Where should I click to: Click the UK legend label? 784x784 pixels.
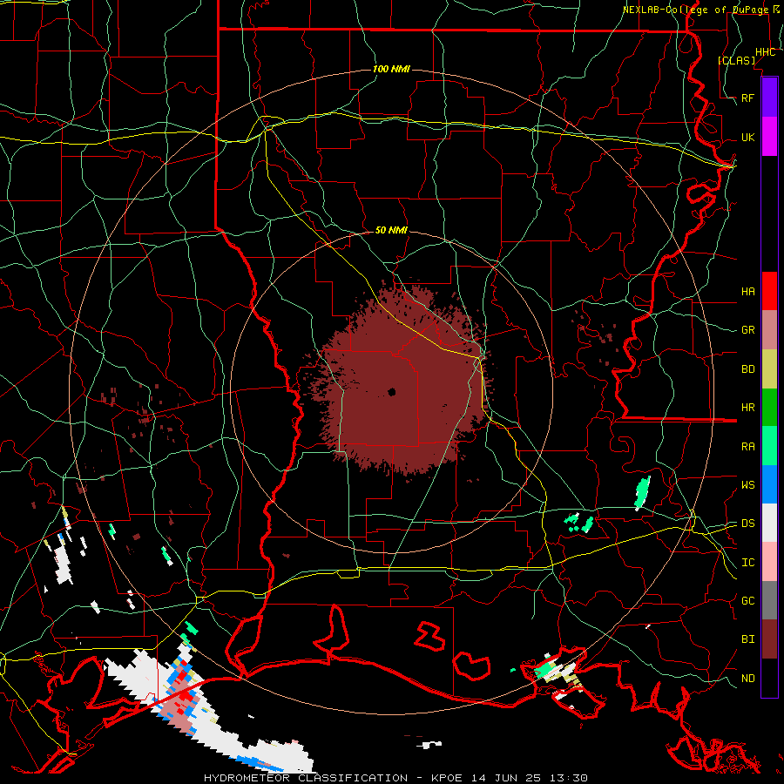pyautogui.click(x=747, y=137)
